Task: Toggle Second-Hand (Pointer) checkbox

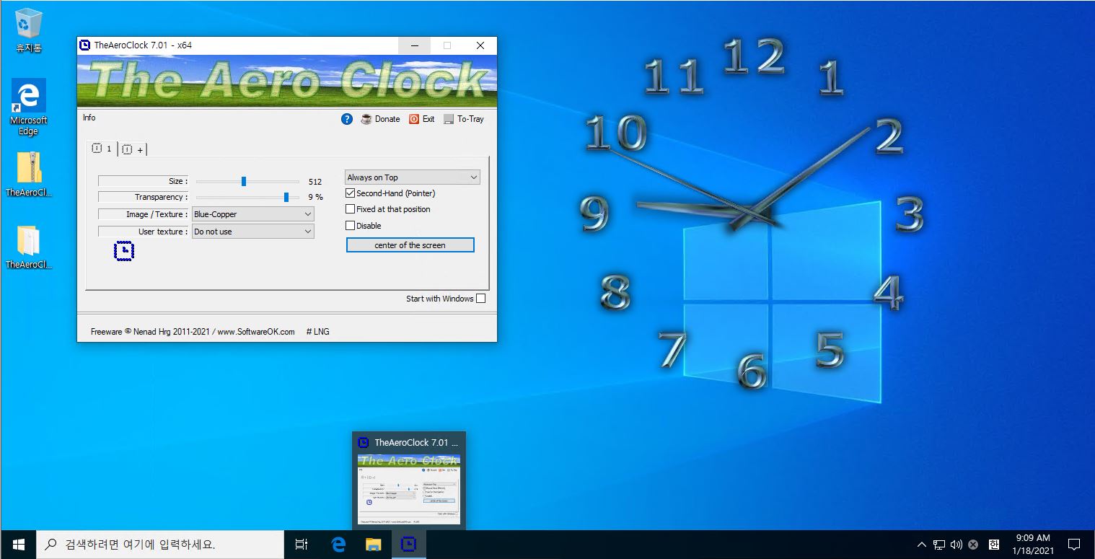Action: [351, 193]
